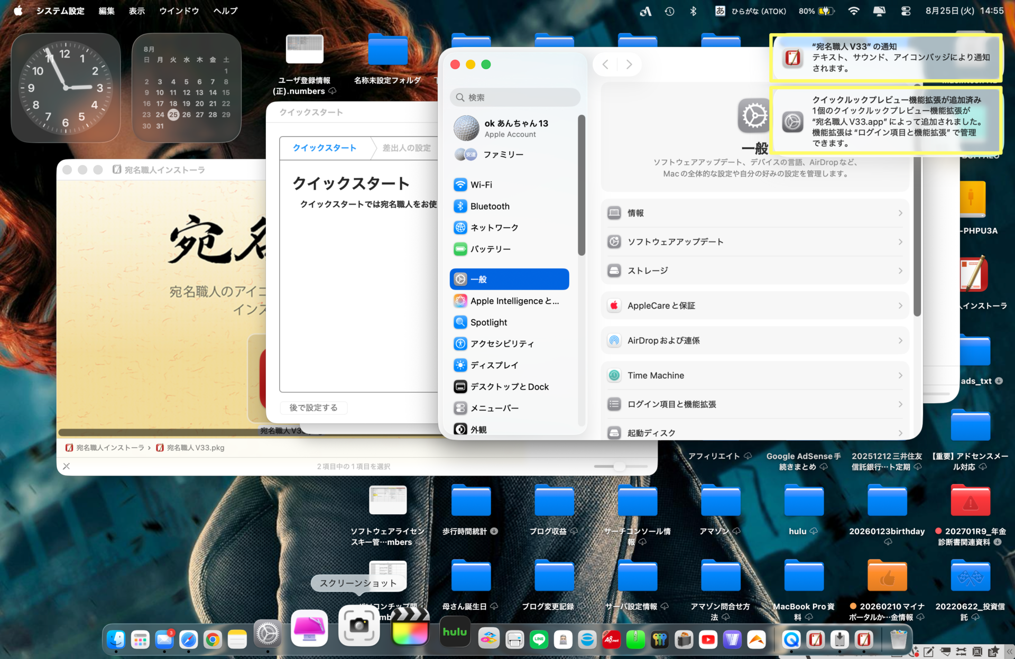Expand the AirDropおよび連係 row chevron
The width and height of the screenshot is (1015, 659).
tap(900, 341)
